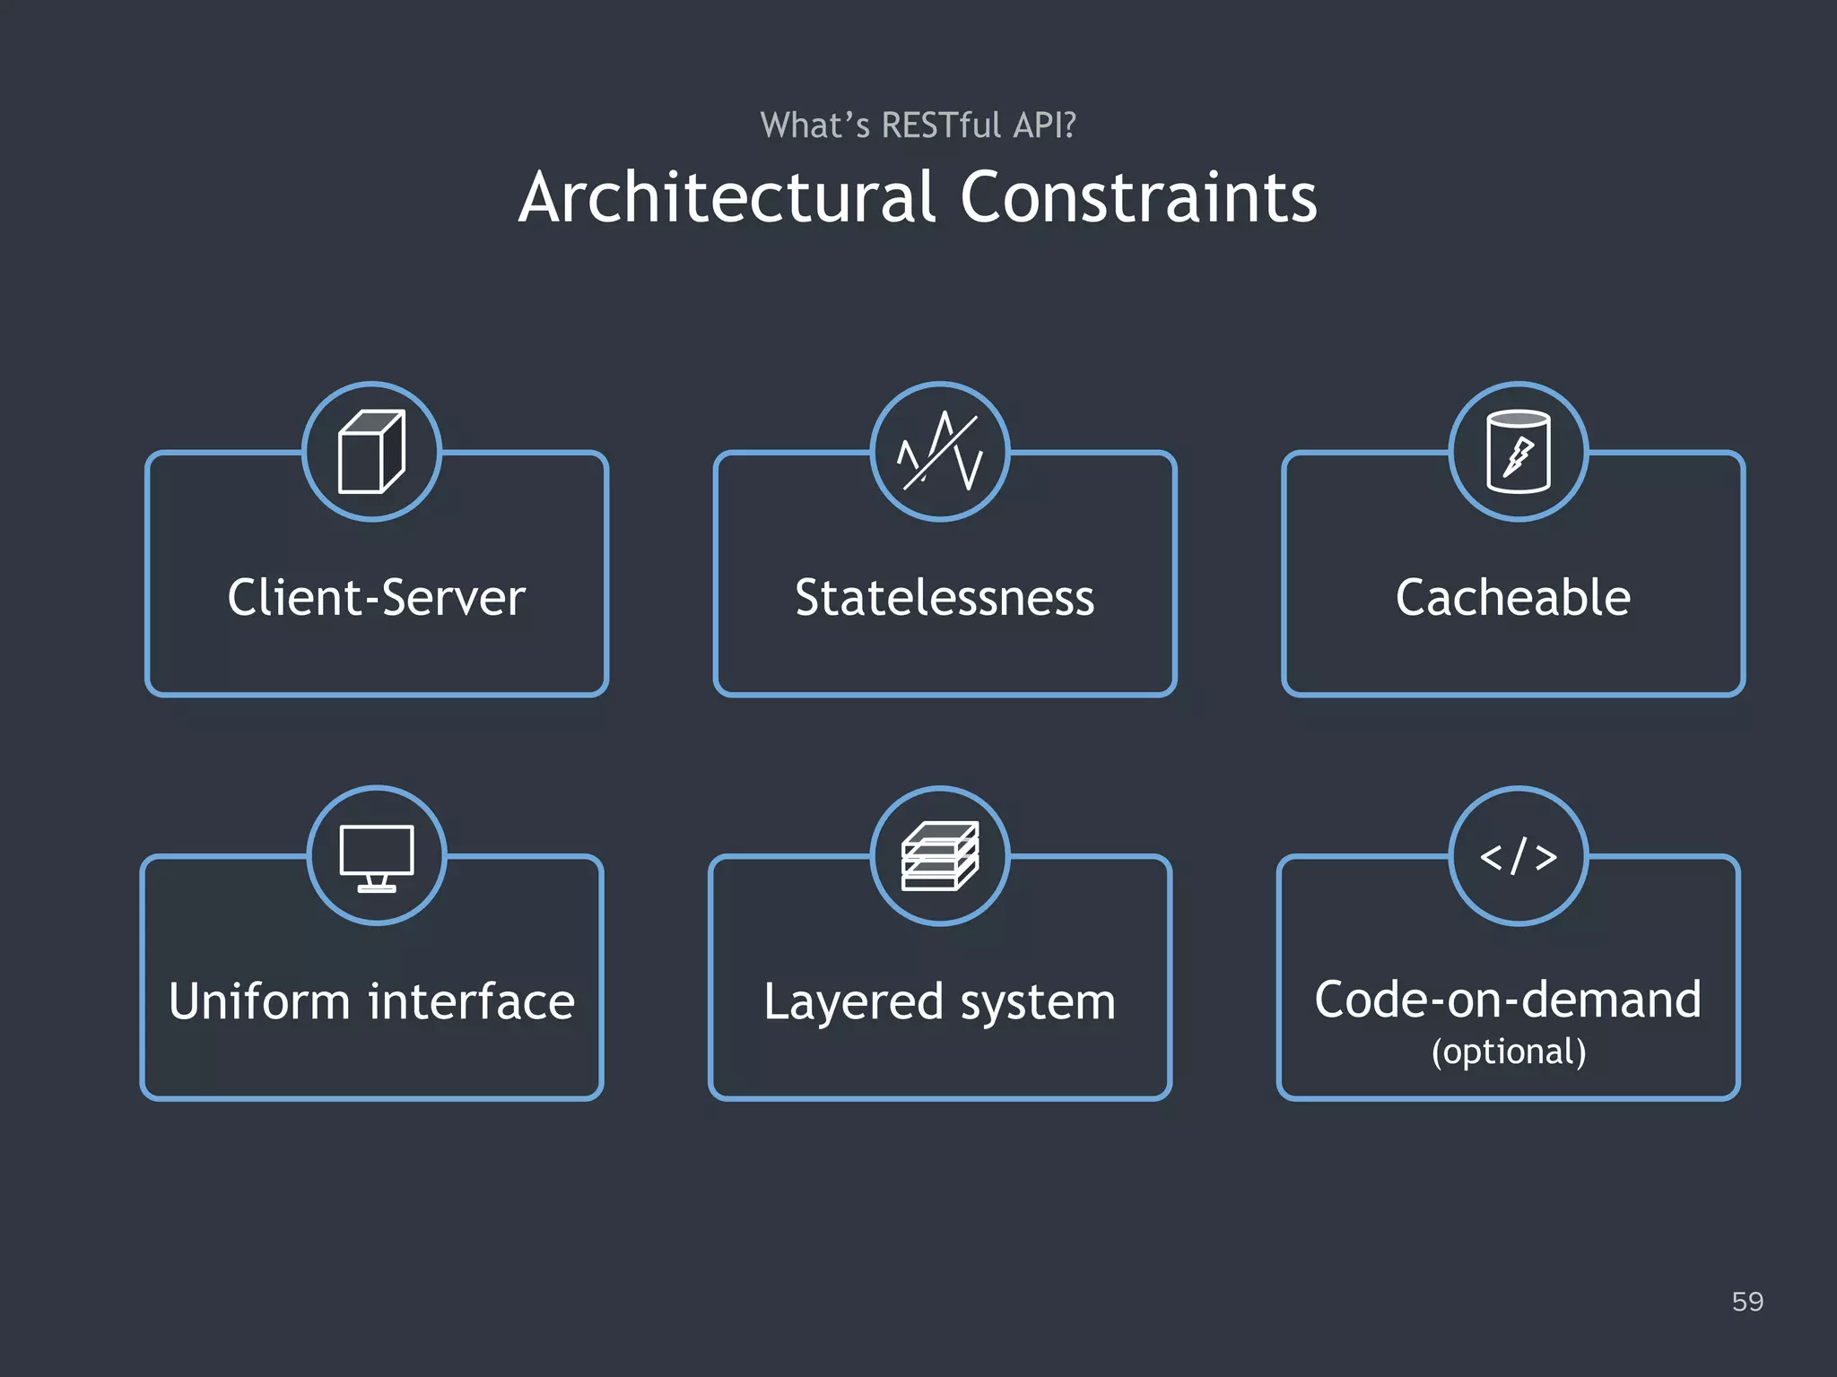
Task: Select the Uniform interface label
Action: [x=372, y=1001]
